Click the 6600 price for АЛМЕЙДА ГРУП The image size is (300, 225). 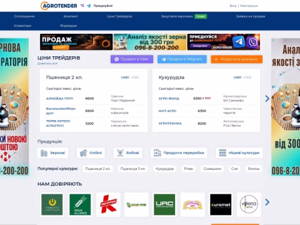click(89, 98)
